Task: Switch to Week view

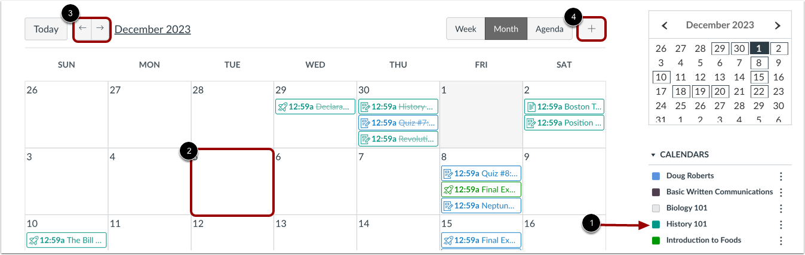Action: pyautogui.click(x=465, y=29)
